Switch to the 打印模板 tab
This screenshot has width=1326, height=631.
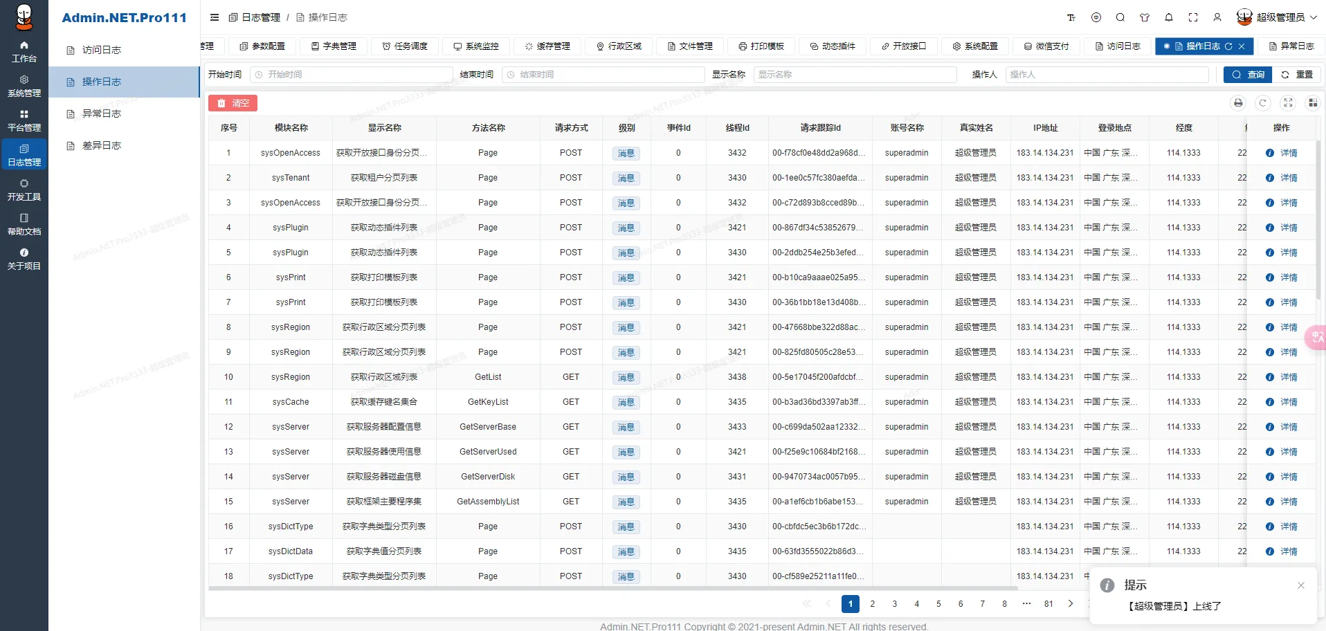tap(761, 46)
